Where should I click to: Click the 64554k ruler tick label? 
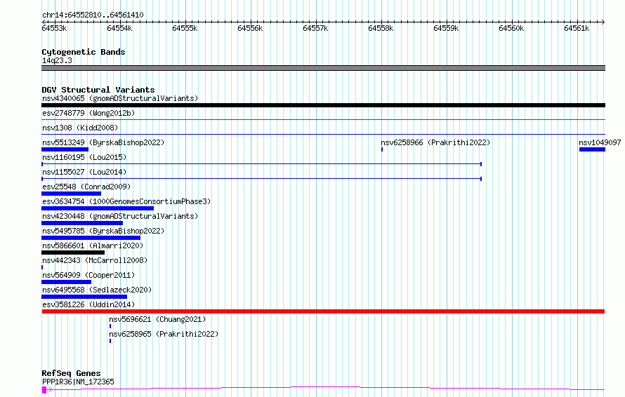[119, 29]
